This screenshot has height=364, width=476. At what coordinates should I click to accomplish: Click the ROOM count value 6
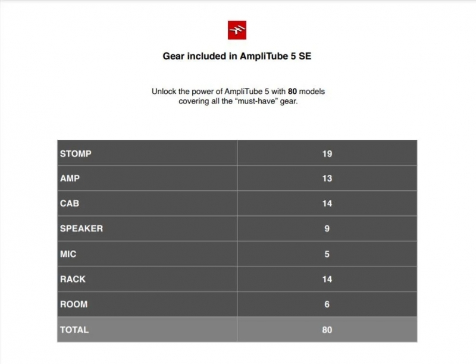click(327, 305)
